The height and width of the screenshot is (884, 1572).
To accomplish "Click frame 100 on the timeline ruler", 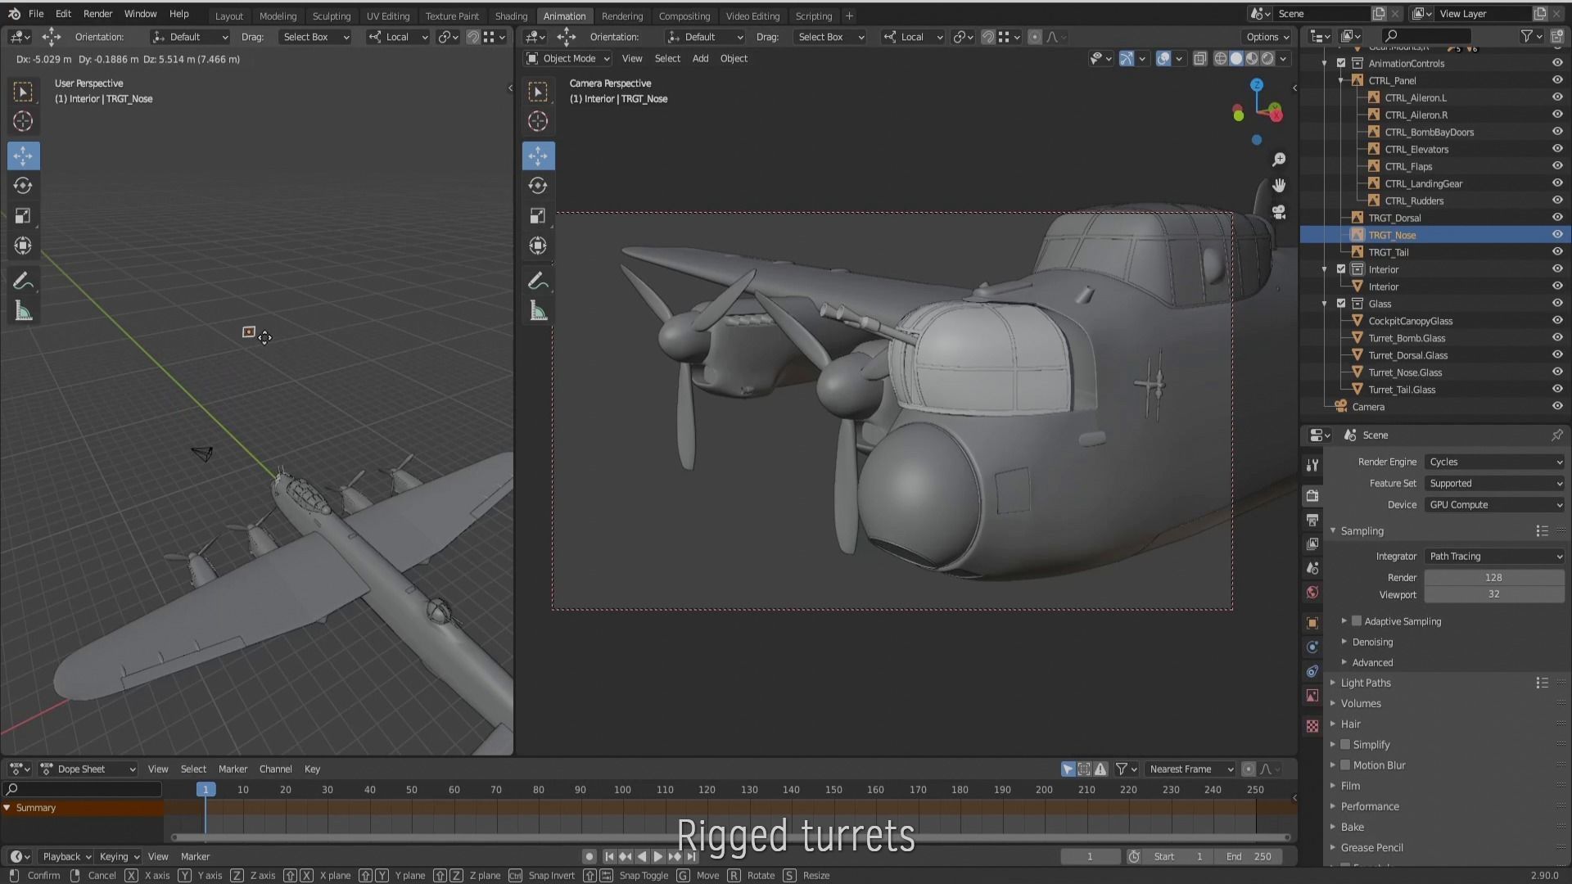I will click(622, 790).
